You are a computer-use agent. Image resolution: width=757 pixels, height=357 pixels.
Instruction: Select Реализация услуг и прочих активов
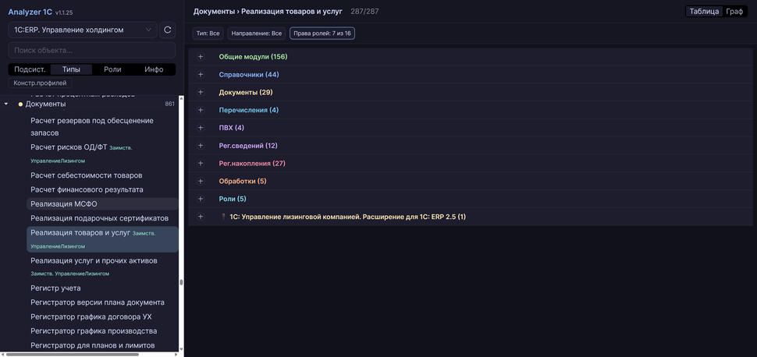pyautogui.click(x=102, y=267)
